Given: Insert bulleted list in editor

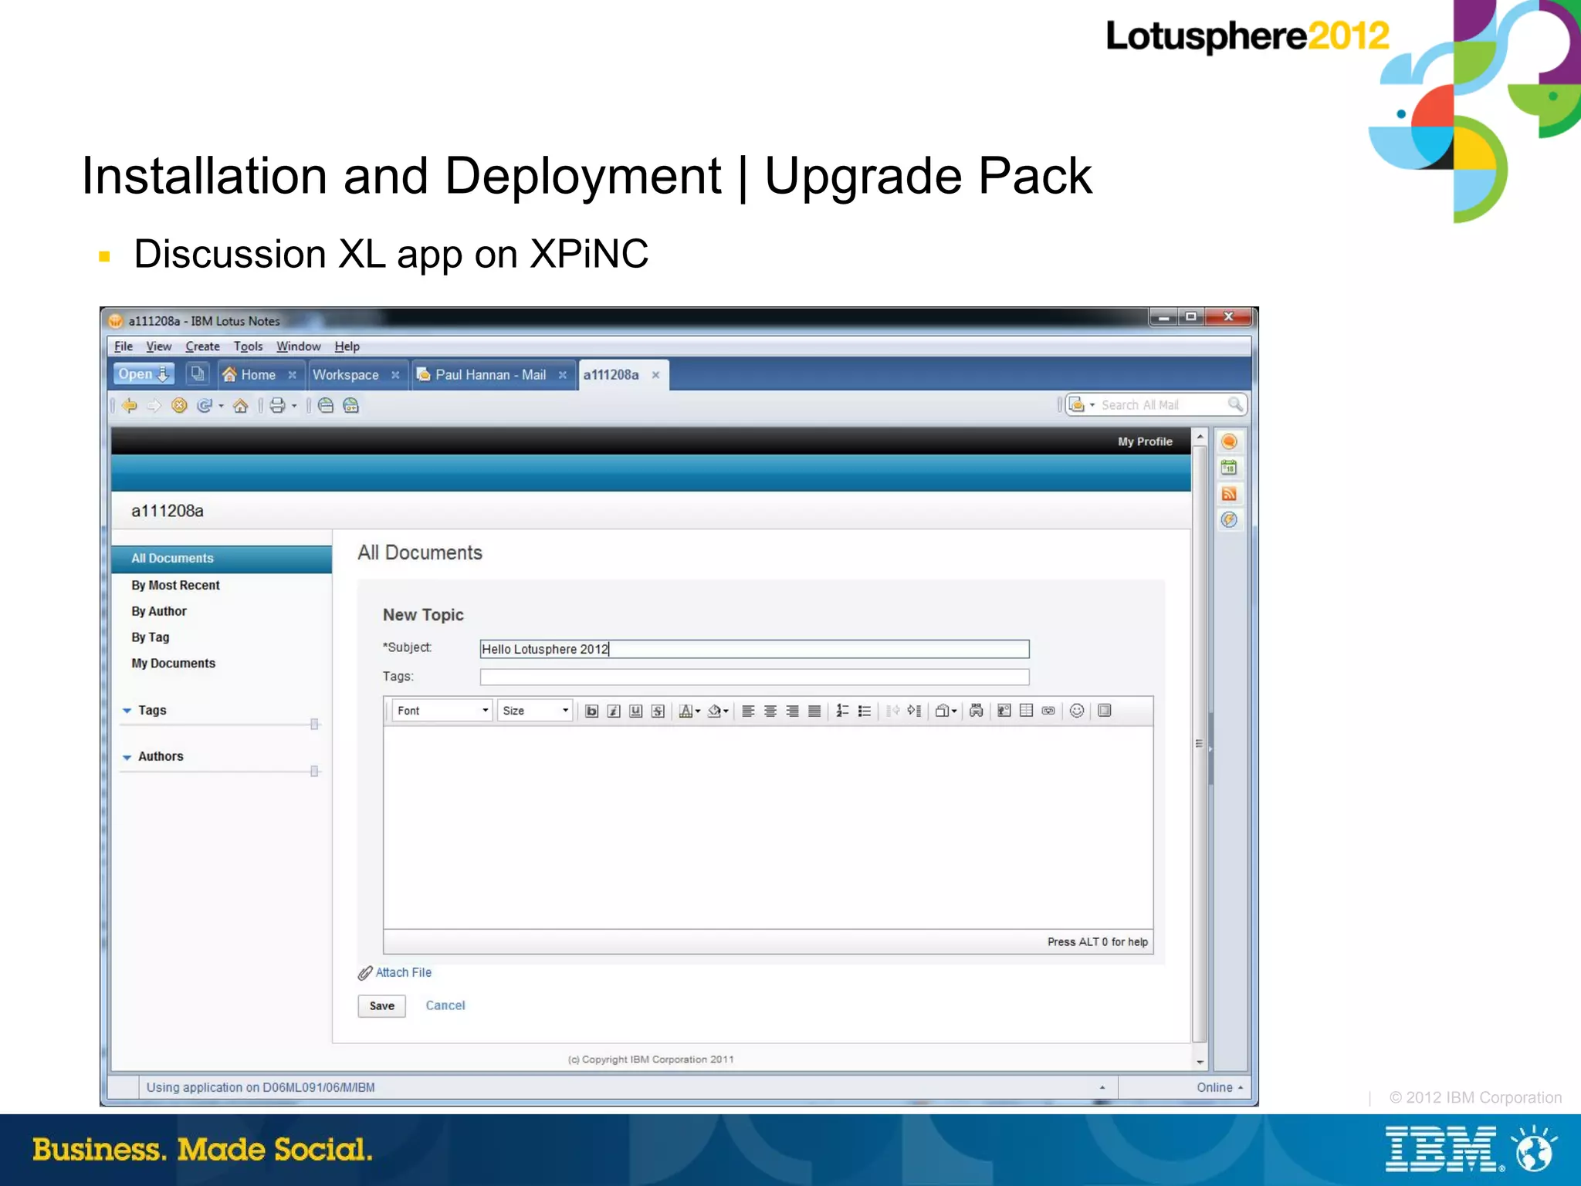Looking at the screenshot, I should (865, 711).
